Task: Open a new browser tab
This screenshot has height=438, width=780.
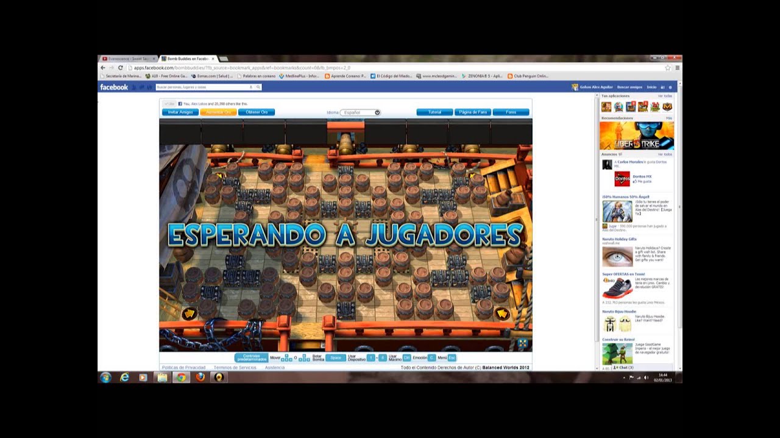Action: 223,58
